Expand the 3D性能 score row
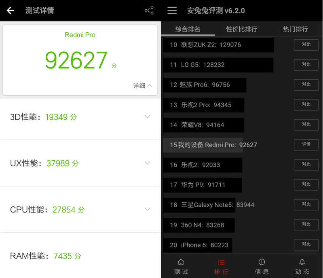Screen dimensions: 323x278 (80, 117)
